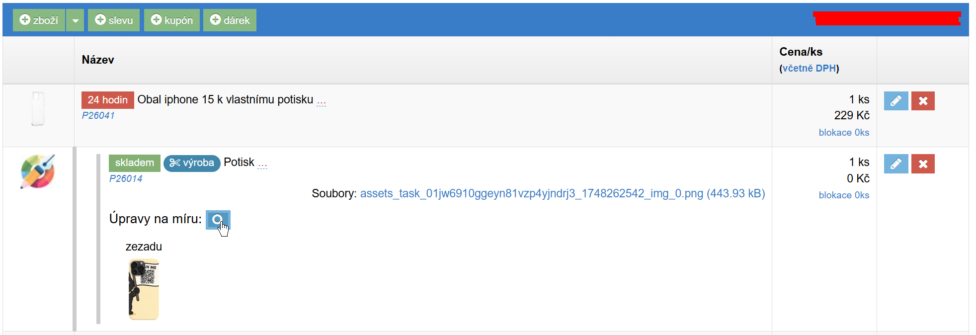Open blokace 0ks for the Potisk row
The width and height of the screenshot is (976, 335).
coord(844,195)
